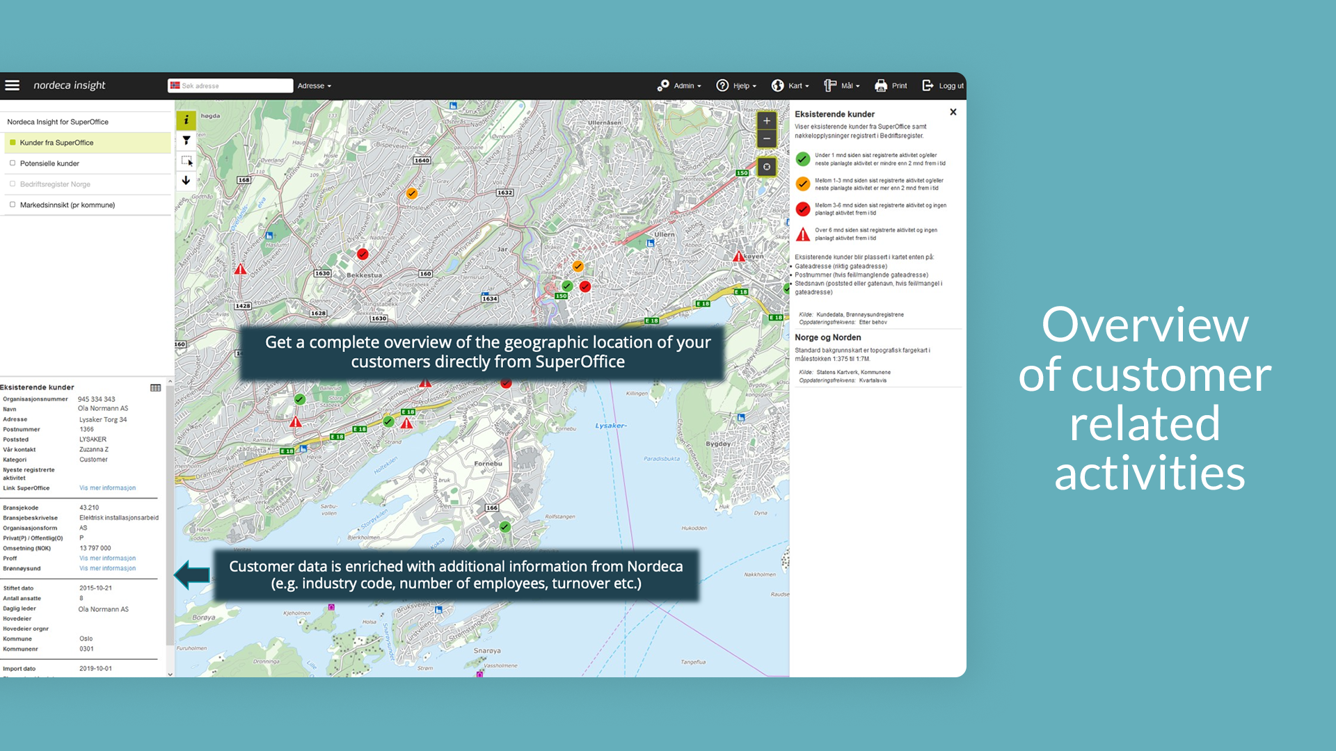The image size is (1336, 751).
Task: Open the hamburger main menu
Action: [12, 86]
